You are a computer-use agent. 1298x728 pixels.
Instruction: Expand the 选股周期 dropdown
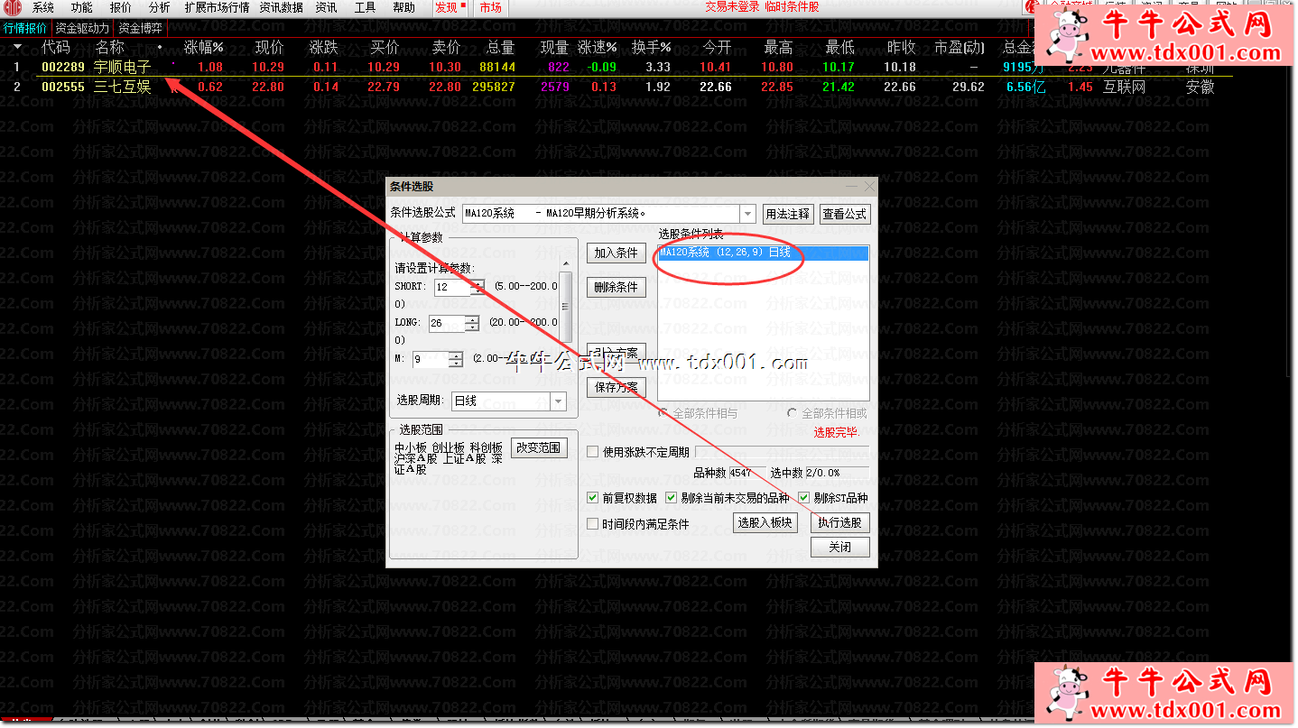(x=558, y=401)
